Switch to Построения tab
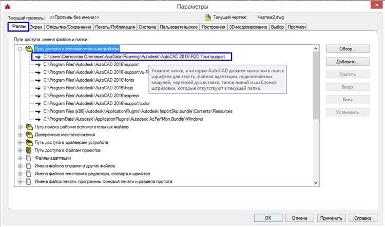Screen dimensions: 385x227 click(214, 27)
